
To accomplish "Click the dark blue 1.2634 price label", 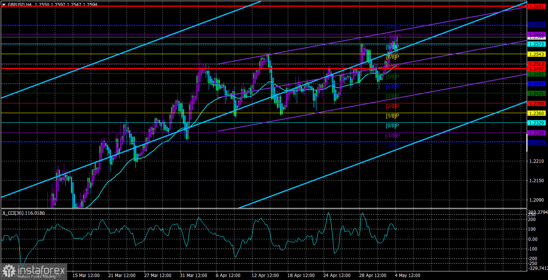I will [x=537, y=25].
